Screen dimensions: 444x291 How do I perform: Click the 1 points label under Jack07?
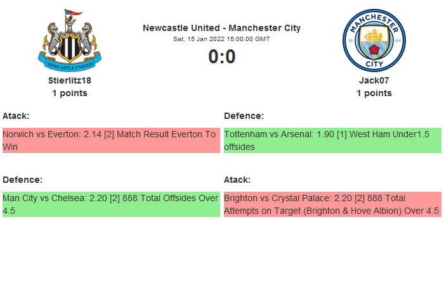(374, 93)
